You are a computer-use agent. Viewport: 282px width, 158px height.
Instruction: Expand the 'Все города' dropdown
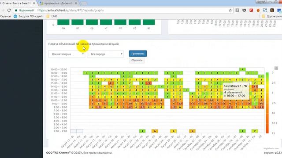click(105, 54)
